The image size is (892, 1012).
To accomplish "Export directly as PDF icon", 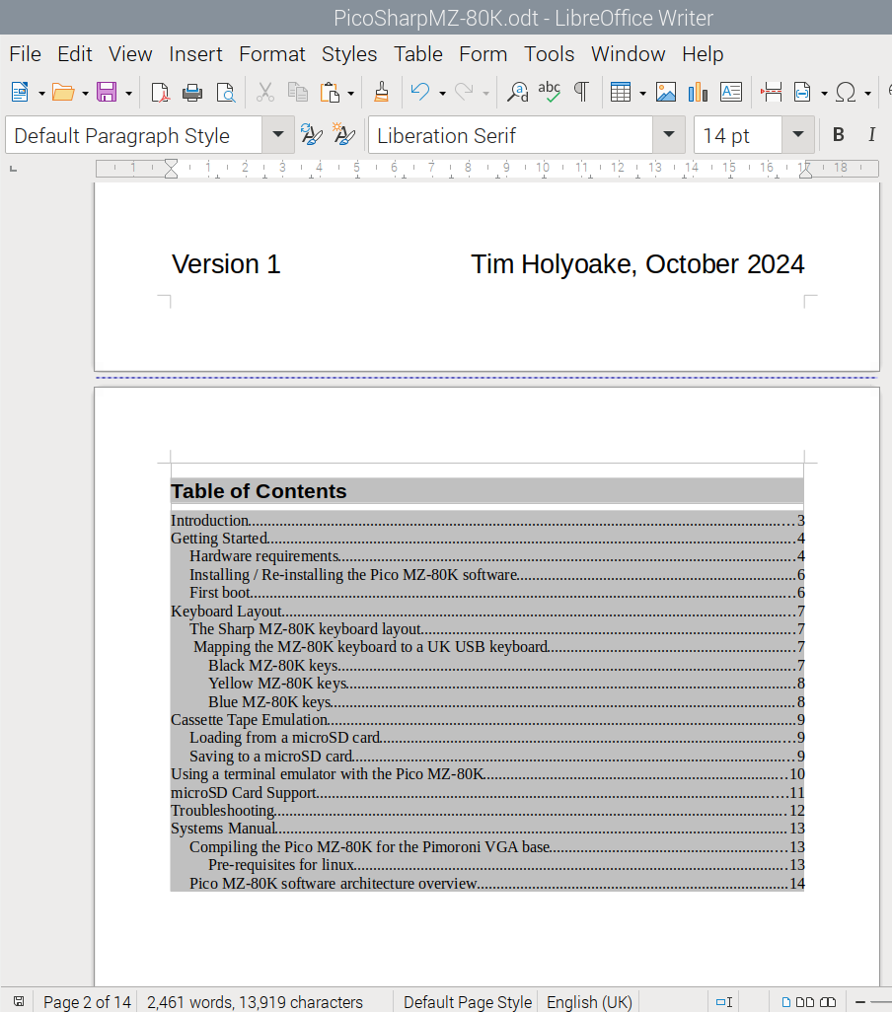I will 160,93.
